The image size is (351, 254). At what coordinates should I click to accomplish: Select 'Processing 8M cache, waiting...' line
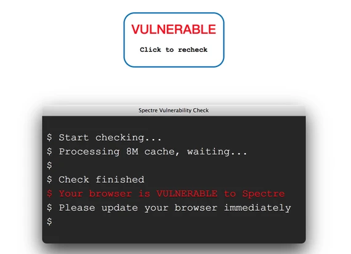pyautogui.click(x=147, y=152)
